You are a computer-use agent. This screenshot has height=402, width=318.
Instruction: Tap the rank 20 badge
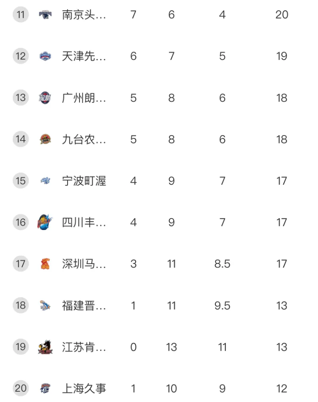click(21, 388)
